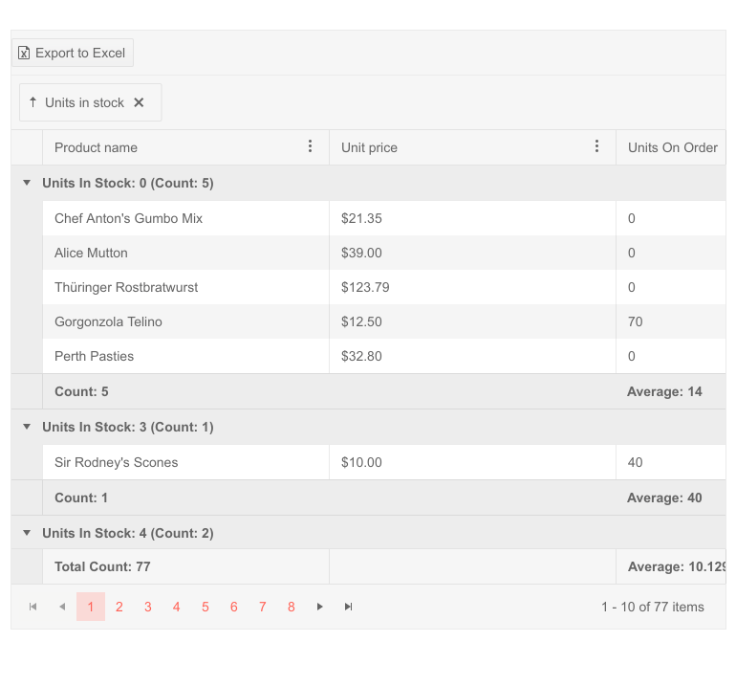This screenshot has height=686, width=736.
Task: Collapse the Units In Stock: 3 group
Action: (27, 427)
